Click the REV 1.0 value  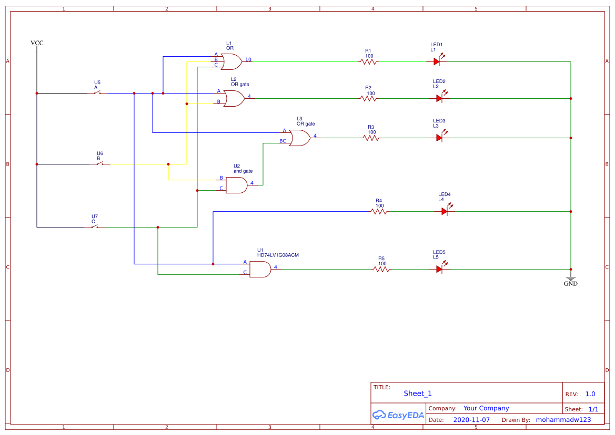point(589,393)
